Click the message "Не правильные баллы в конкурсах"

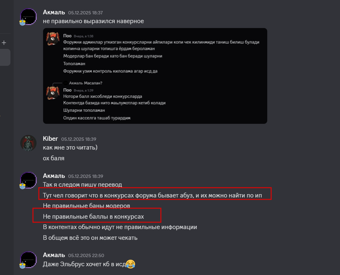pos(93,216)
